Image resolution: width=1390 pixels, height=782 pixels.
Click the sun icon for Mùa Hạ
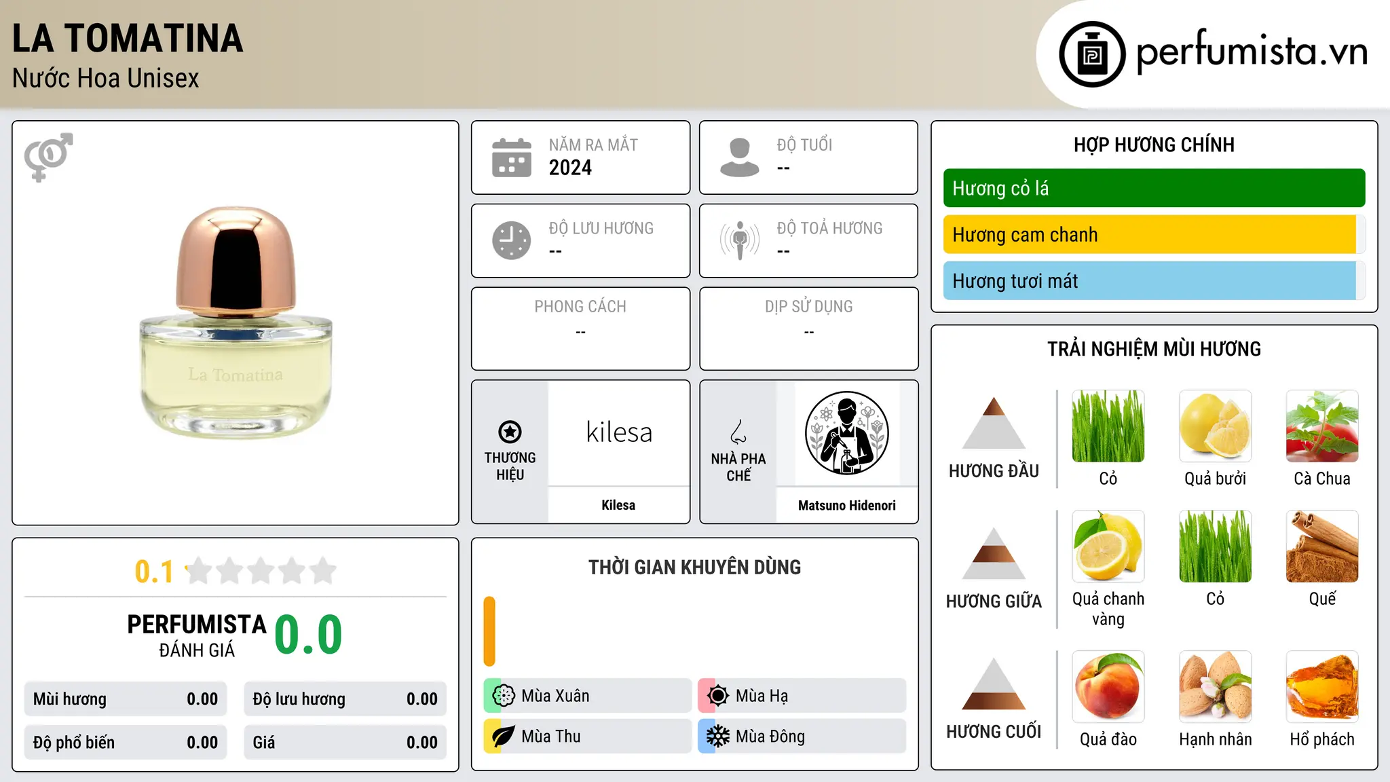tap(718, 696)
